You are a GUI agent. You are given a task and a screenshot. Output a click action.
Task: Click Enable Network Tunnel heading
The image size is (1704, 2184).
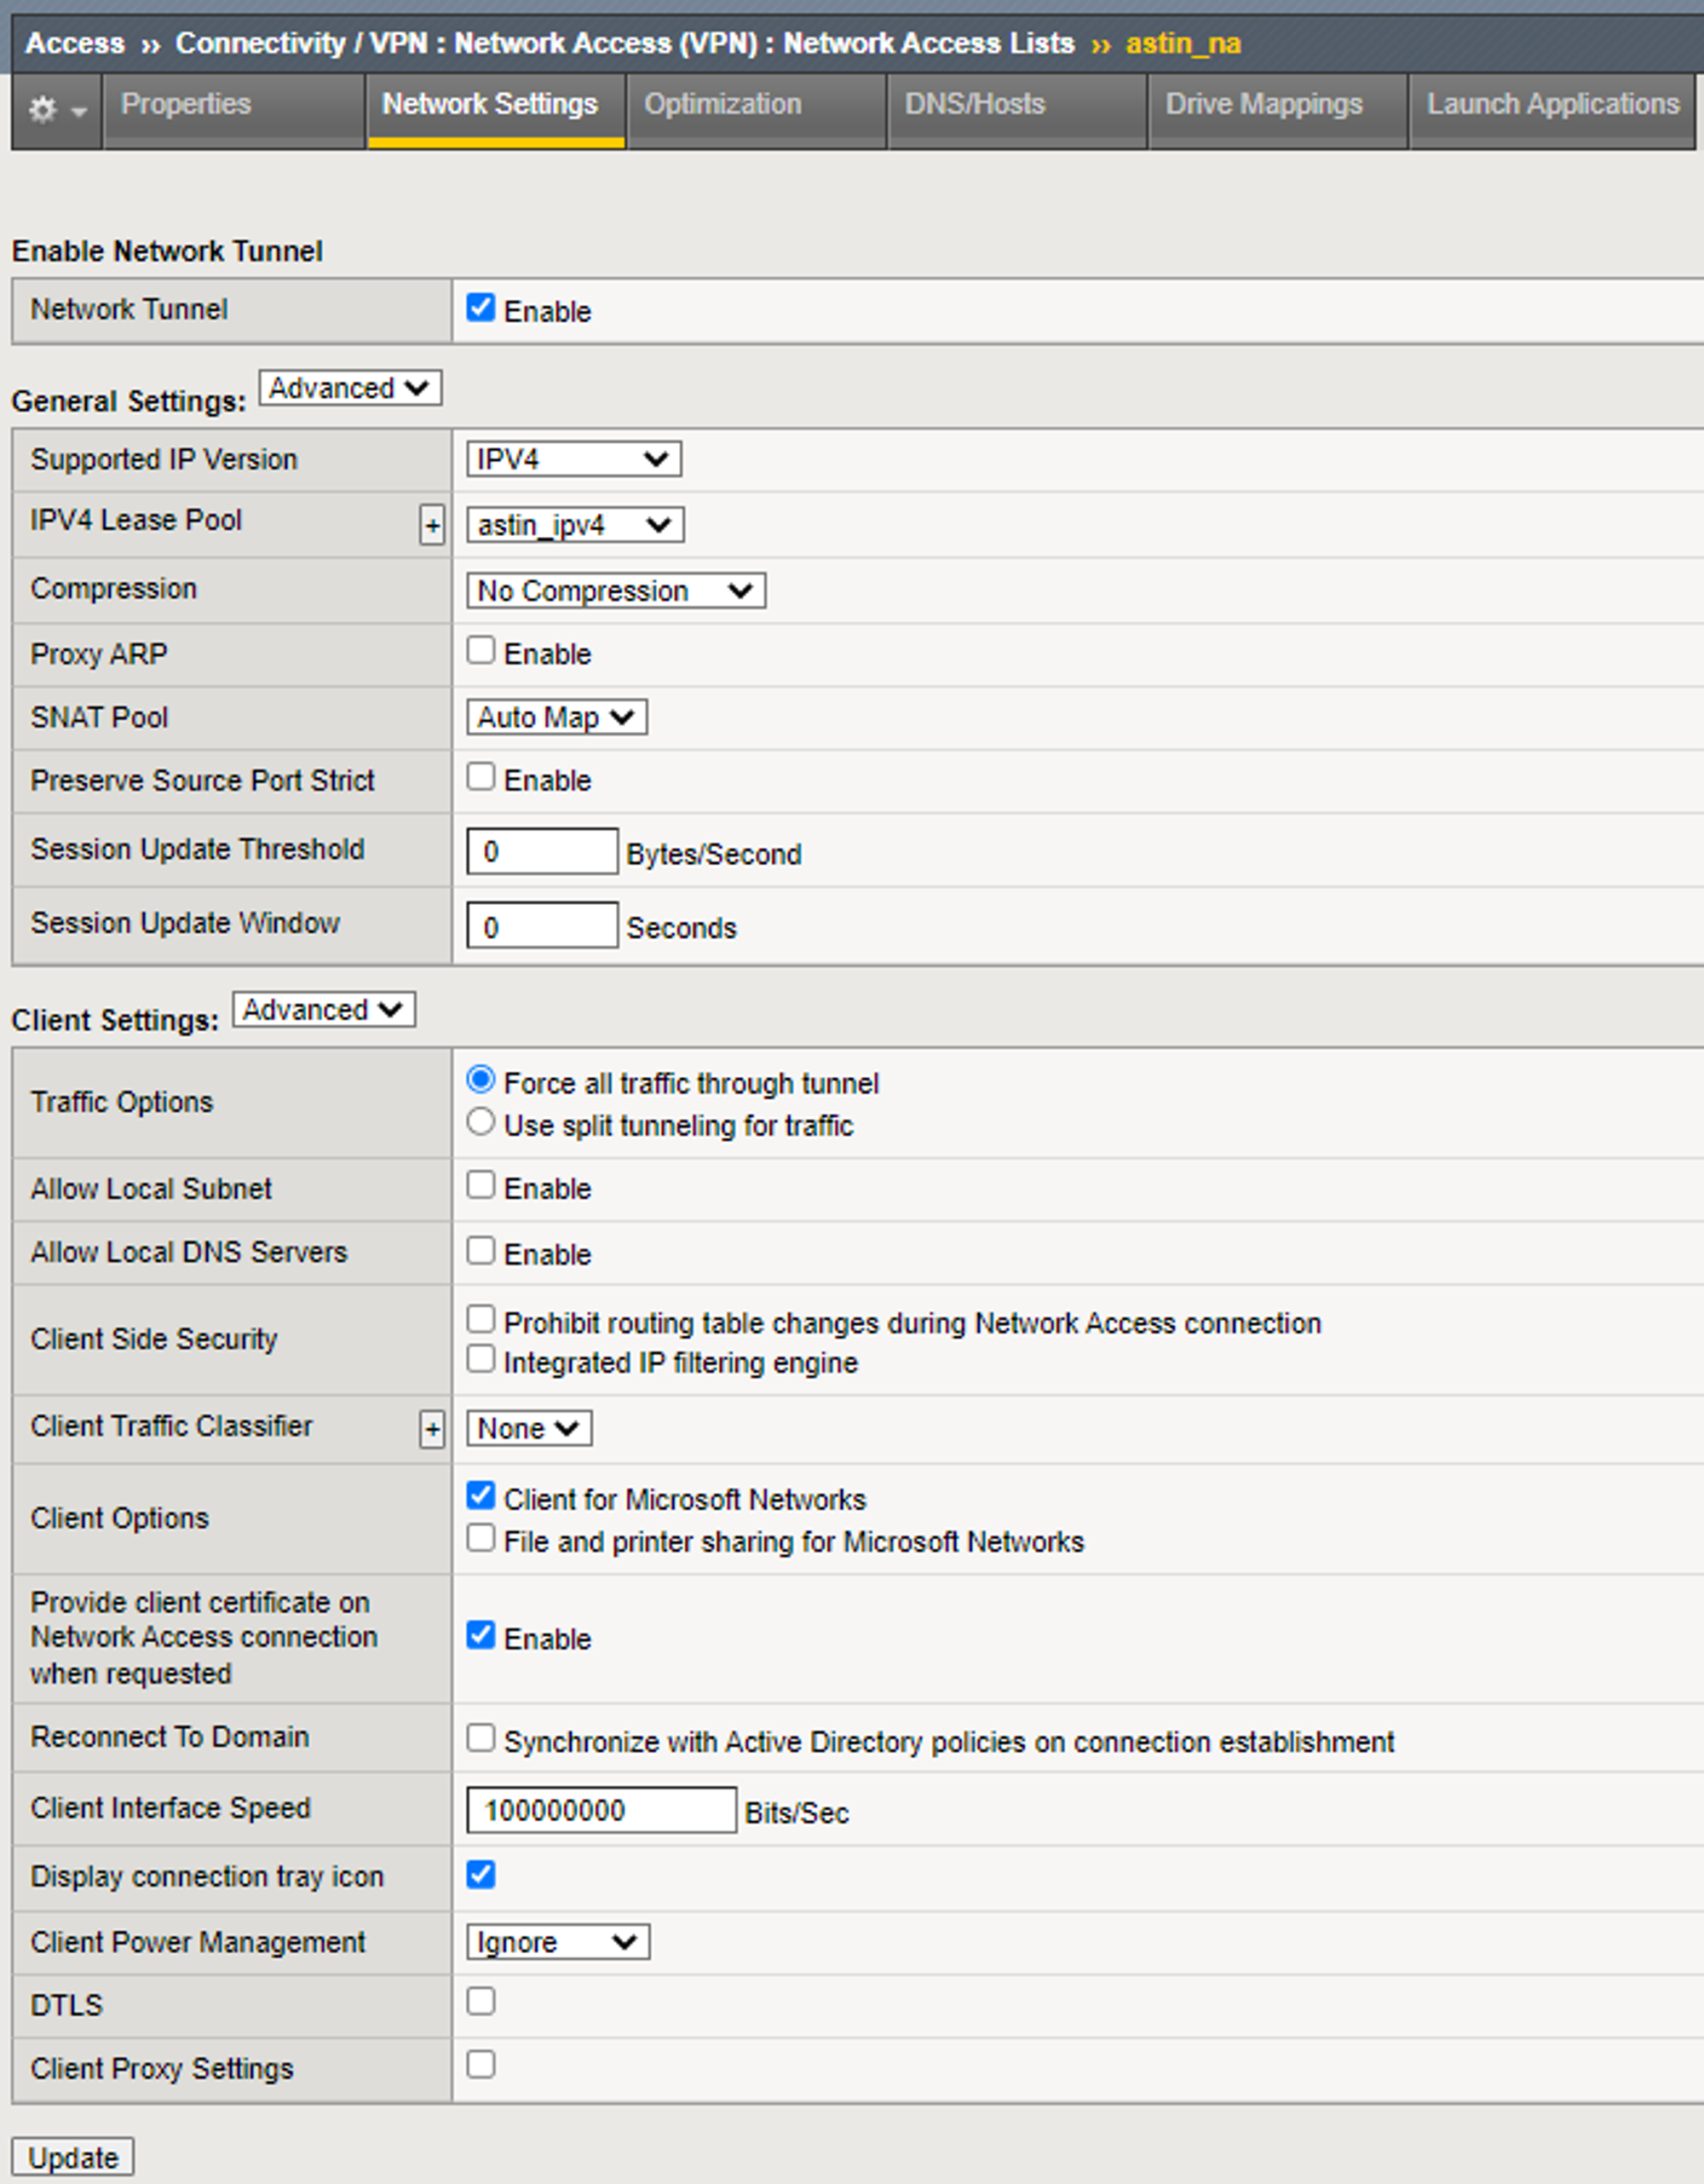click(x=167, y=251)
